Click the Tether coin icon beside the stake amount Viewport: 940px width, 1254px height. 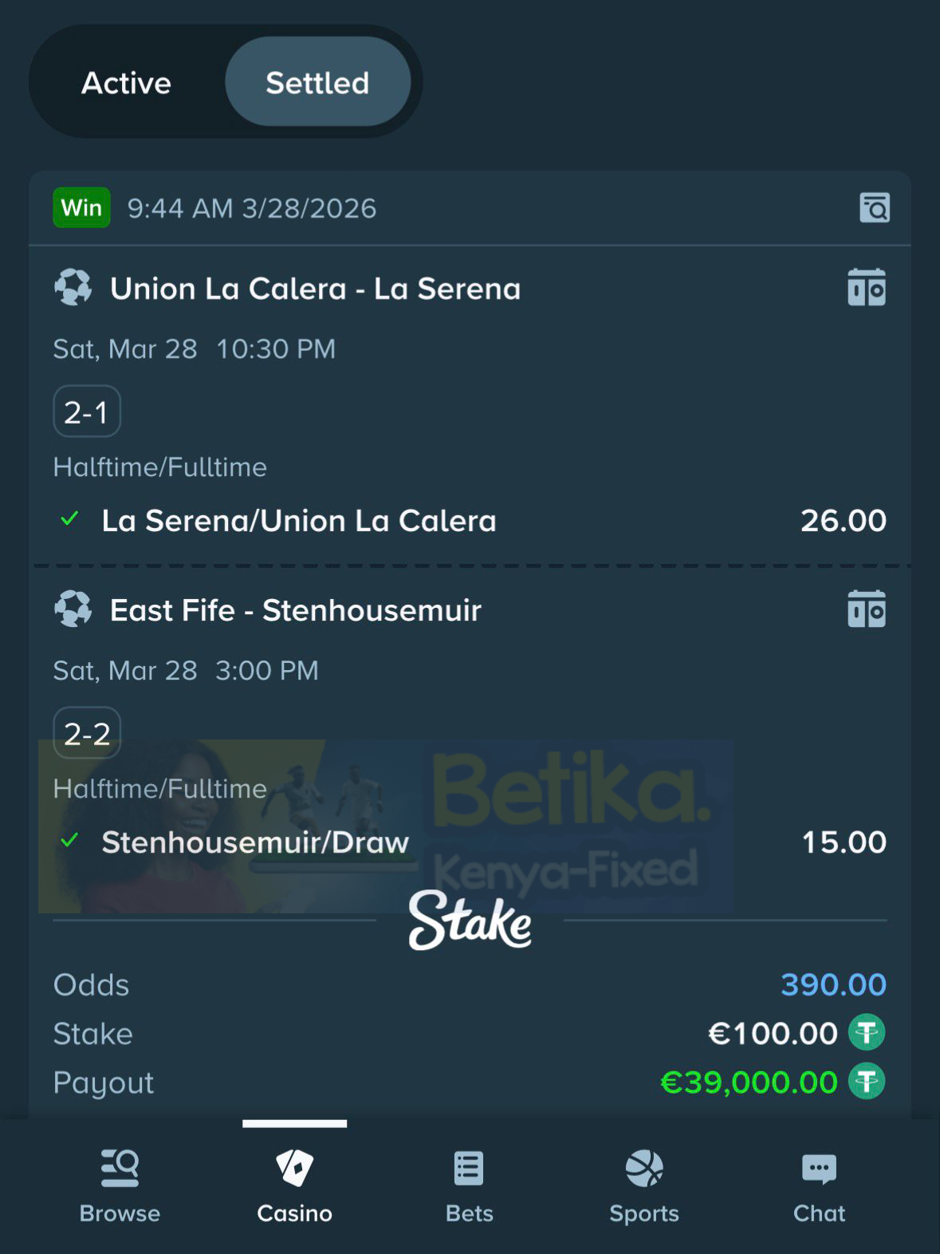[x=867, y=1031]
